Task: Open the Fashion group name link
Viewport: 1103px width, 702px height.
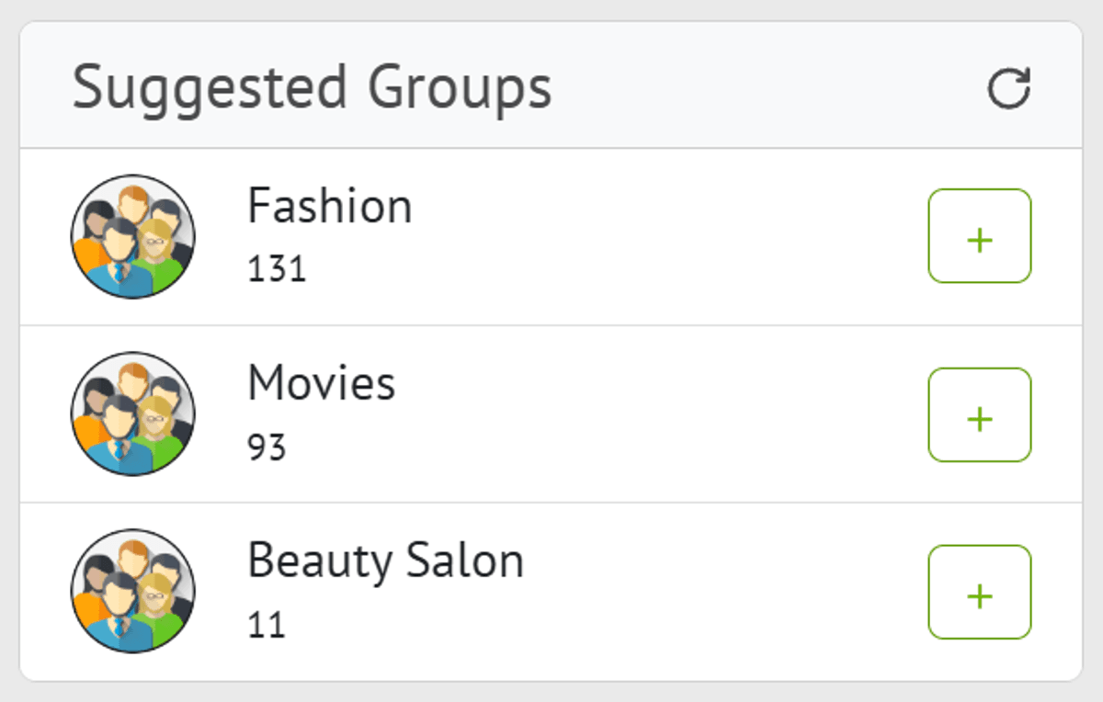Action: point(329,206)
